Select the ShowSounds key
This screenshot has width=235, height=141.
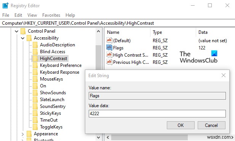53,93
